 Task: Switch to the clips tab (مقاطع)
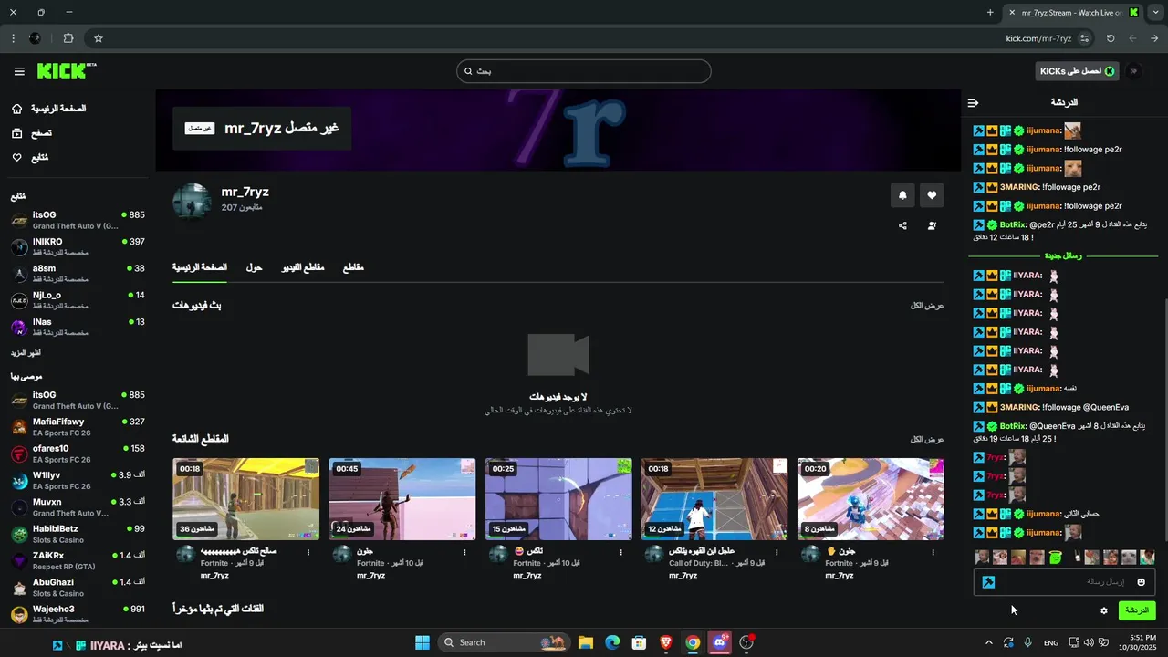353,267
